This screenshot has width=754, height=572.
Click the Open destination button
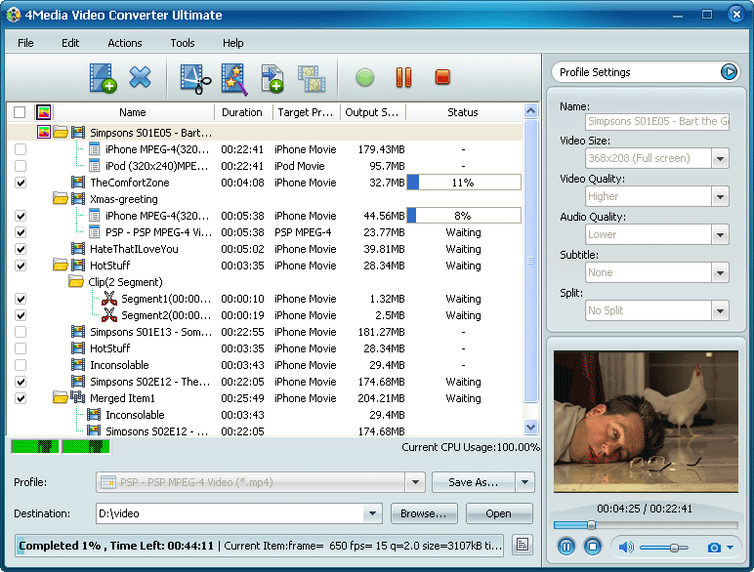pos(499,513)
